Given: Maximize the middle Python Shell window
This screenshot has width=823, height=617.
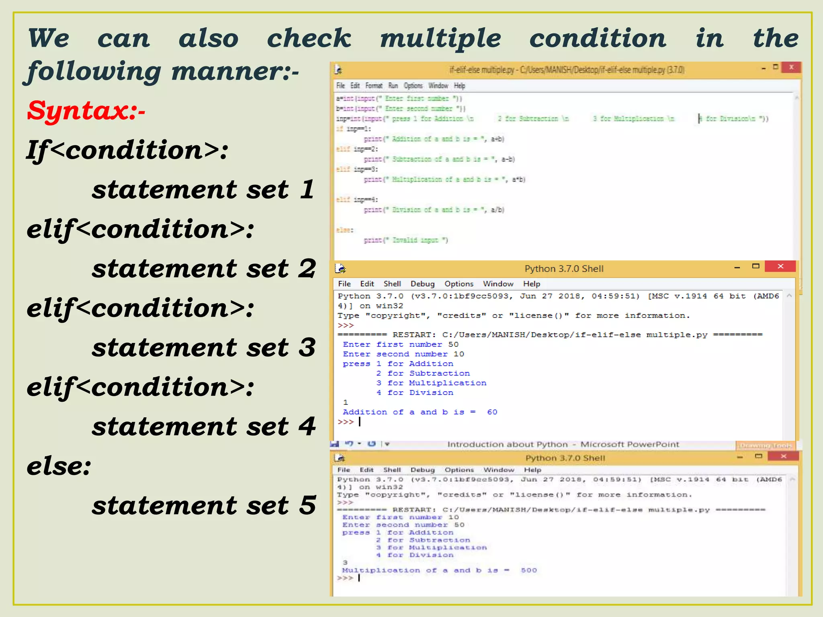Looking at the screenshot, I should pyautogui.click(x=755, y=266).
